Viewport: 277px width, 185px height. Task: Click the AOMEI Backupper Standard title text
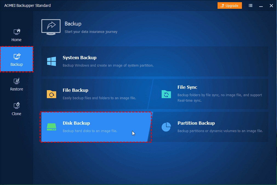click(x=27, y=5)
